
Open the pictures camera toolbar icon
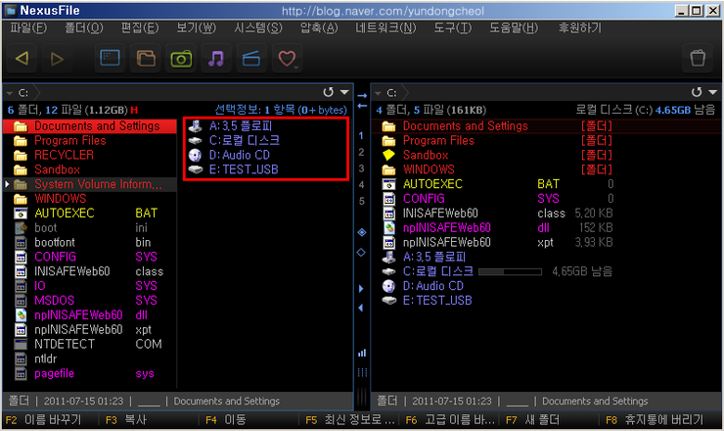181,59
